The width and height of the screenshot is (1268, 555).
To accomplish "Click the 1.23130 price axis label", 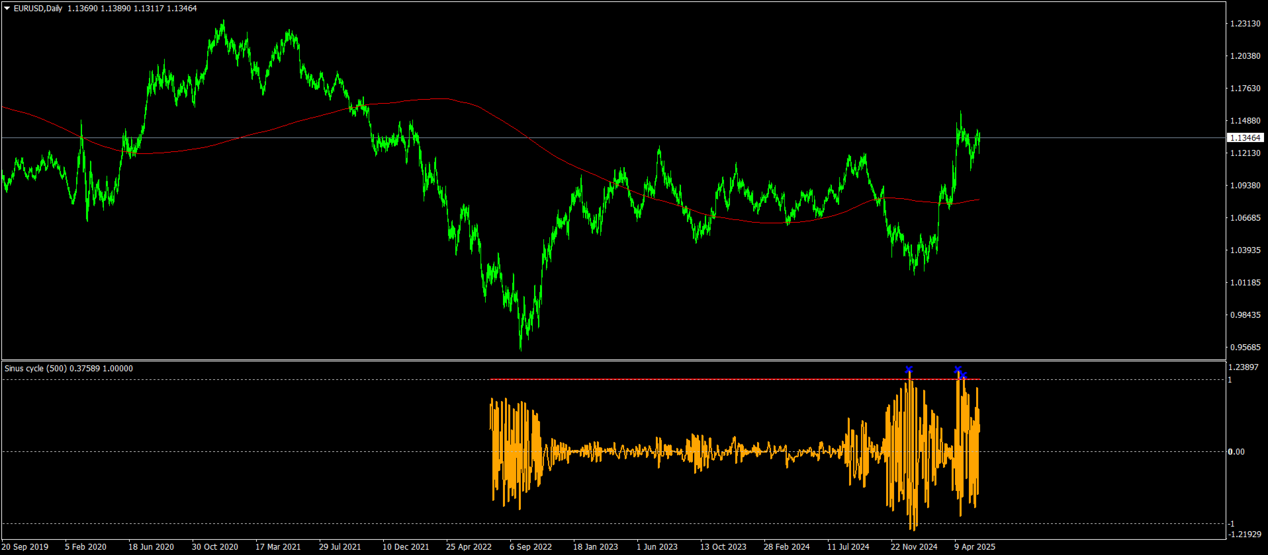I will 1245,24.
